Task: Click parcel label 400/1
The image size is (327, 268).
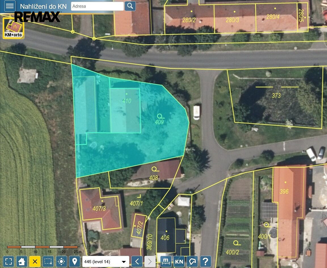Action: tap(264, 236)
